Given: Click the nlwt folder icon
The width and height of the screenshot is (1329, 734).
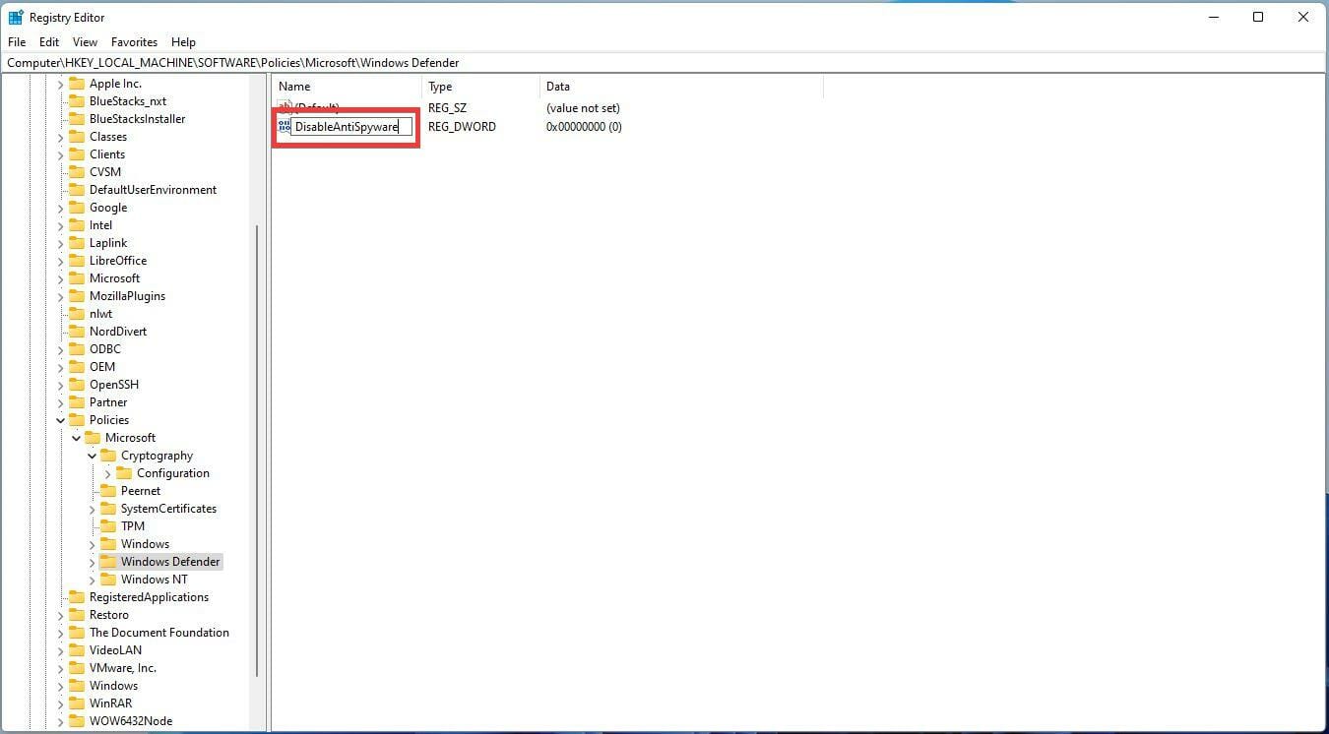Looking at the screenshot, I should click(x=77, y=314).
